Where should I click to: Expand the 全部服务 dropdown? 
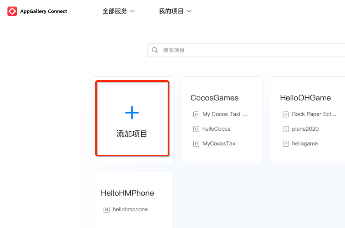119,11
